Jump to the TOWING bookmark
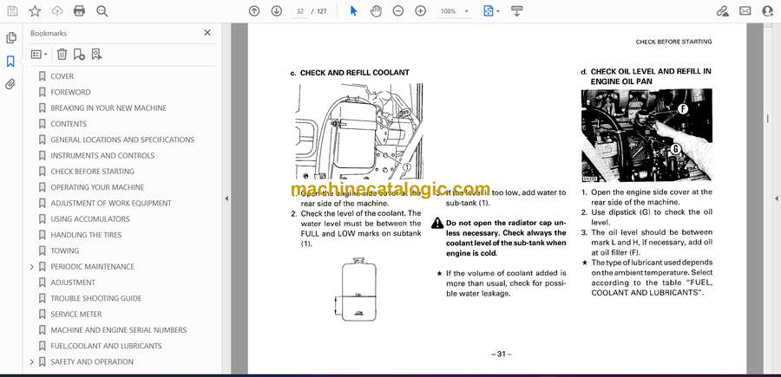The image size is (781, 377). pyautogui.click(x=65, y=250)
